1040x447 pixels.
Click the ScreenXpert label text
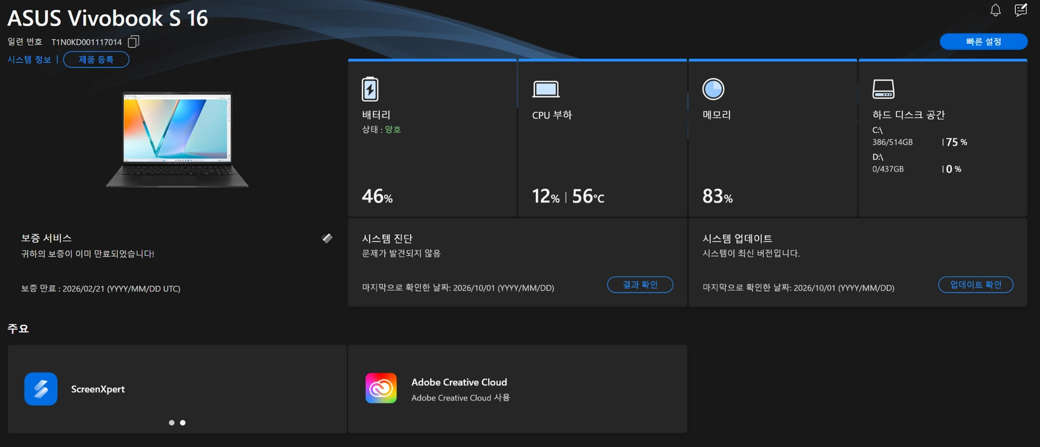pos(98,389)
